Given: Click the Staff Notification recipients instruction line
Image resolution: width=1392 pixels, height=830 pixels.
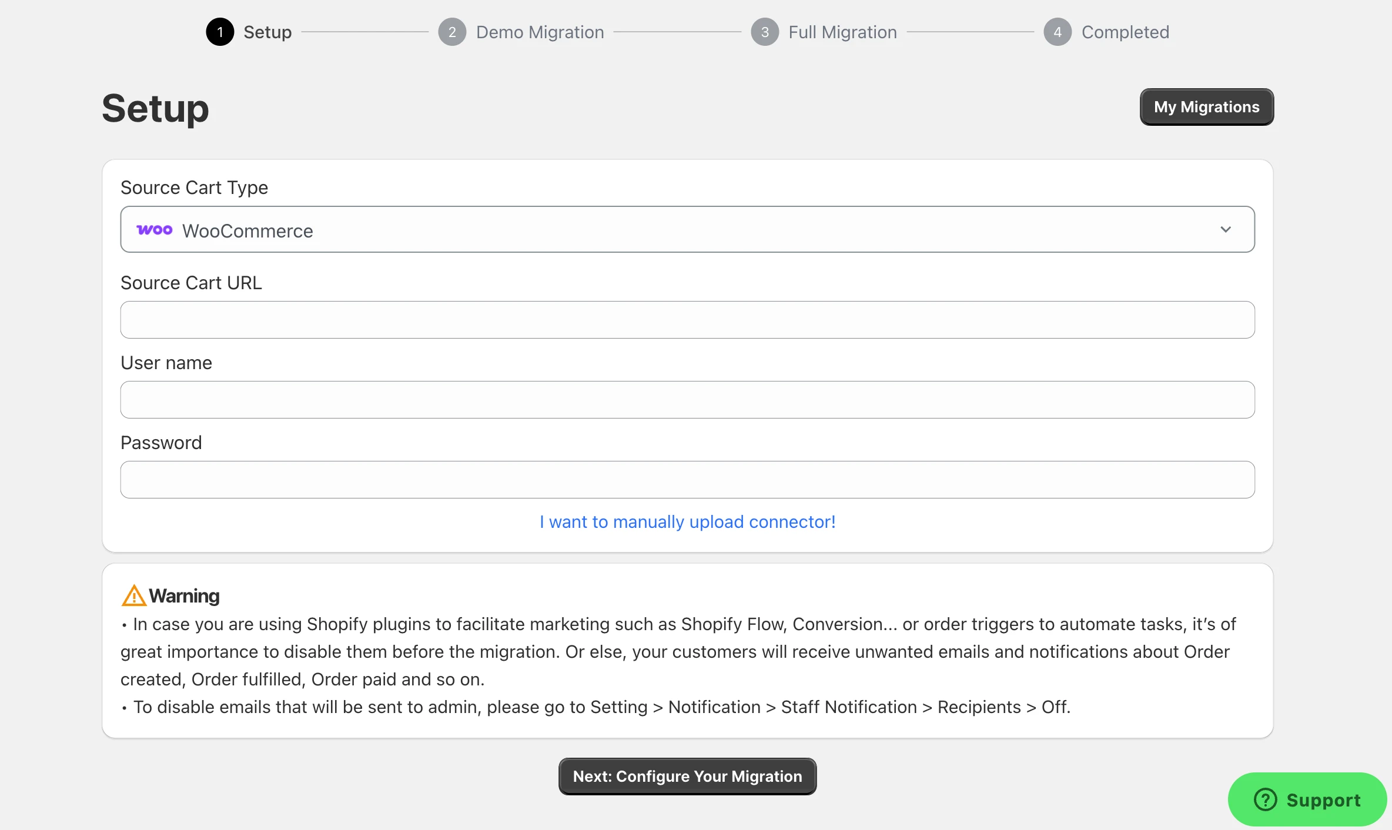Looking at the screenshot, I should (x=595, y=707).
